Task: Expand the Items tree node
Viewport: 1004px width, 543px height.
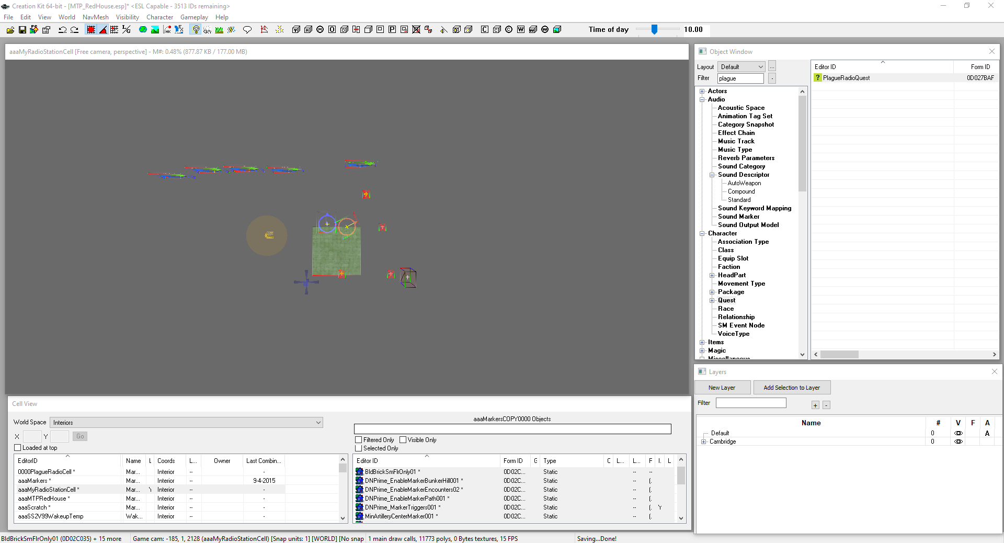Action: coord(702,342)
